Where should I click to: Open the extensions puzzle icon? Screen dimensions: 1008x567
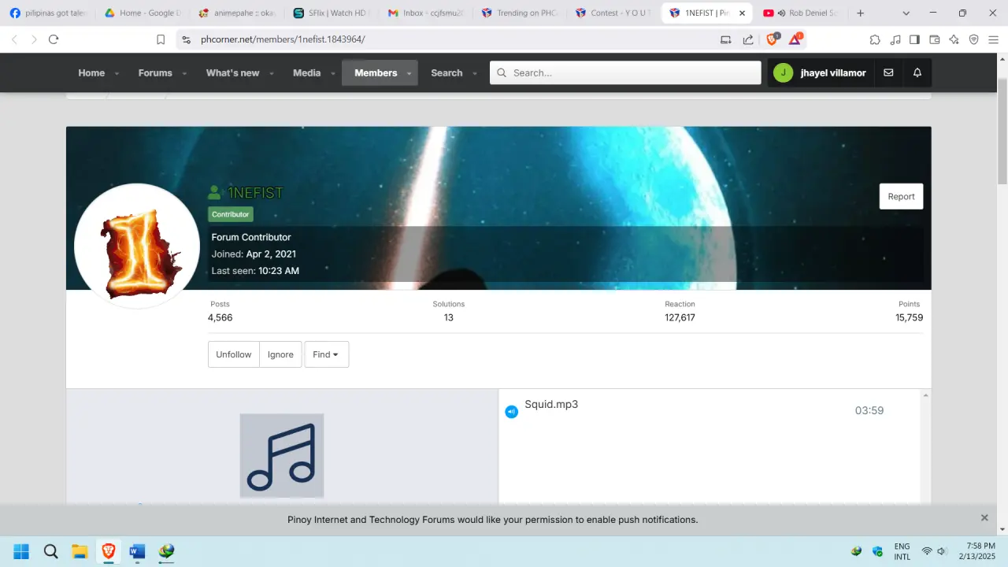click(x=875, y=39)
